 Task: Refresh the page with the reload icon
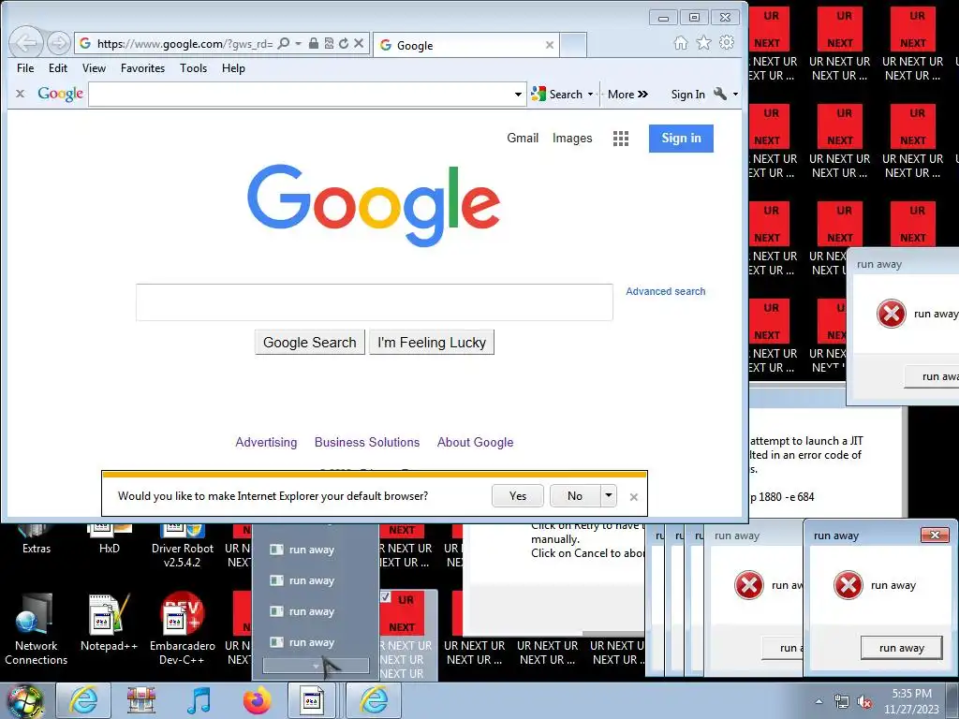coord(344,43)
